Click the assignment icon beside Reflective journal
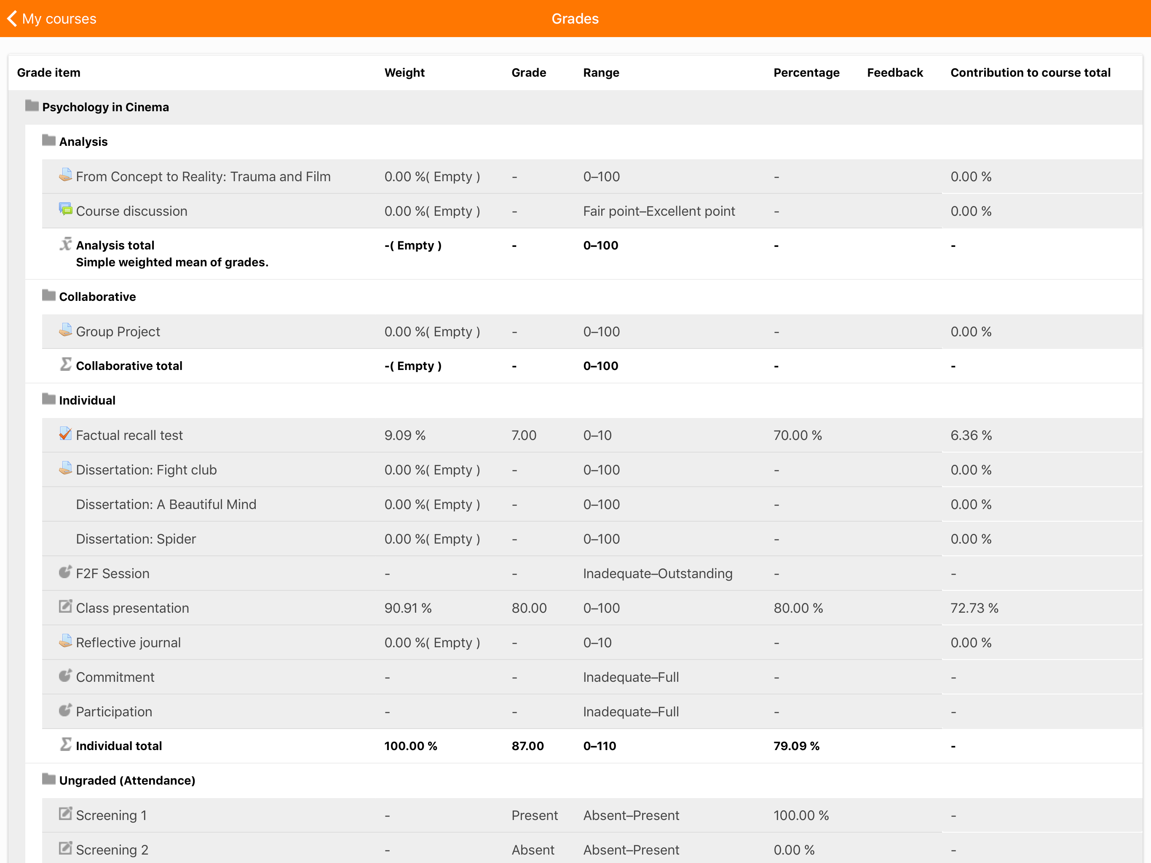 [66, 641]
